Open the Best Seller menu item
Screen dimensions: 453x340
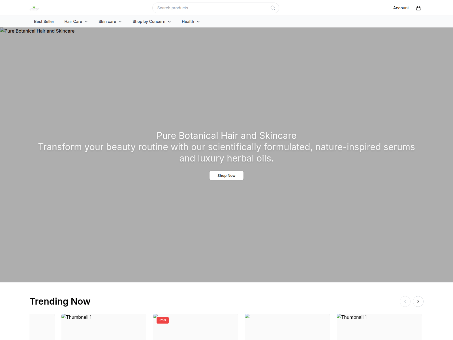44,22
